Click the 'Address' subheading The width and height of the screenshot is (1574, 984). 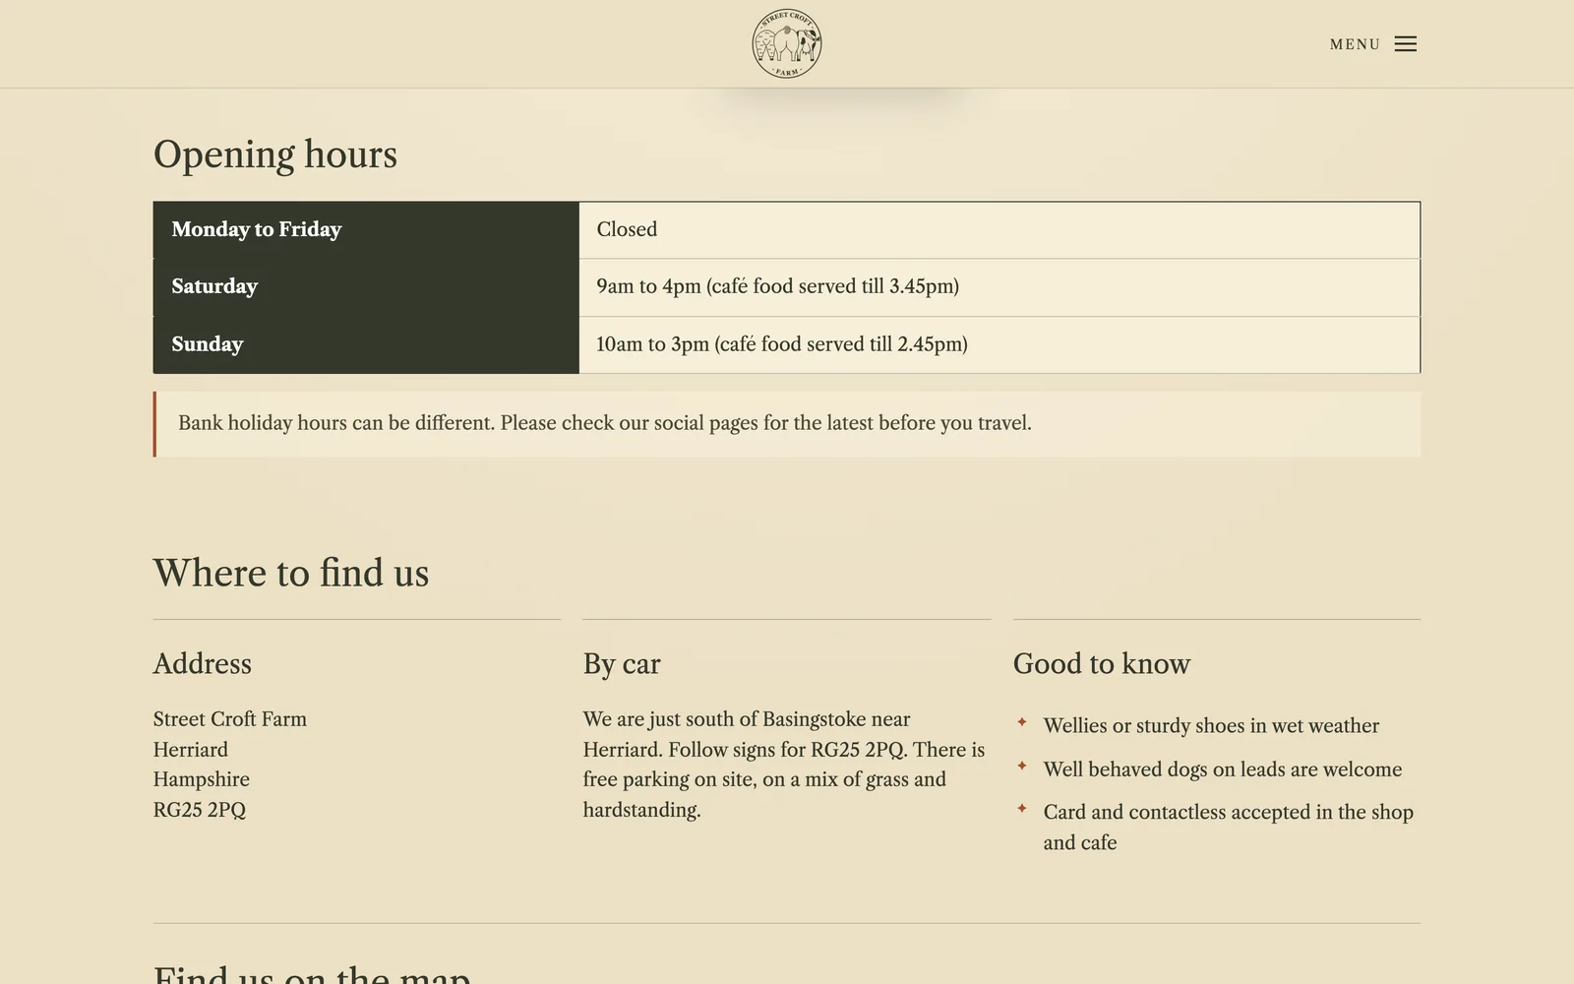tap(203, 664)
